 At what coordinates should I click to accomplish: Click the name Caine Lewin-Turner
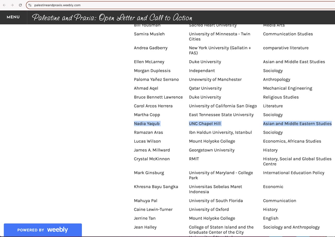point(153,210)
